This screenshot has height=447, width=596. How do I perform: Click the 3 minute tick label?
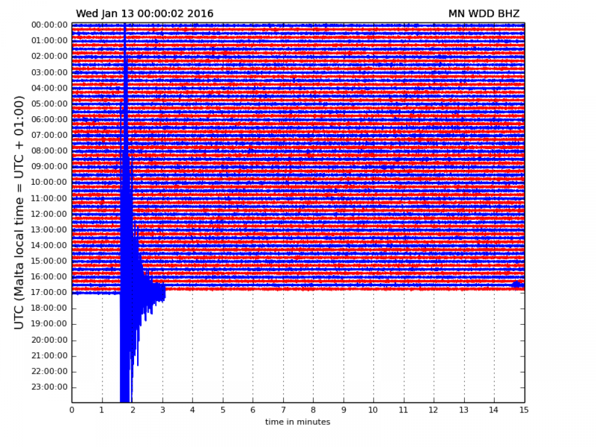click(x=163, y=410)
